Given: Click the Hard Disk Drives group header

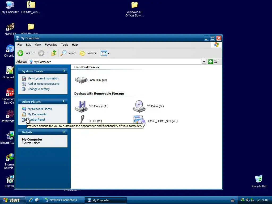Looking at the screenshot, I should pyautogui.click(x=87, y=67).
